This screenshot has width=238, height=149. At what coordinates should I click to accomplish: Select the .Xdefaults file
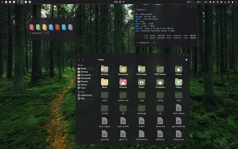pyautogui.click(x=160, y=135)
